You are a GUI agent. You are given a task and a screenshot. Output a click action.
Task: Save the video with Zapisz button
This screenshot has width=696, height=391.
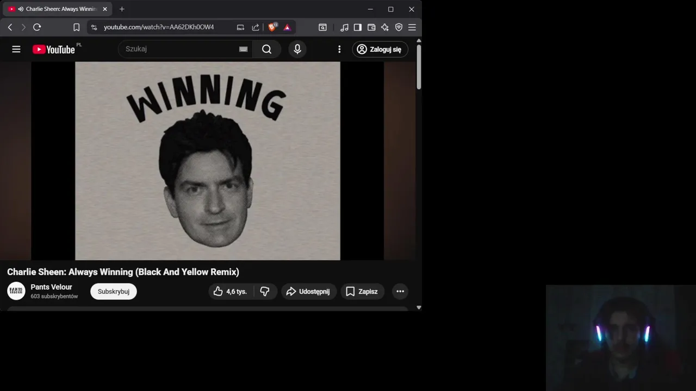coord(363,292)
